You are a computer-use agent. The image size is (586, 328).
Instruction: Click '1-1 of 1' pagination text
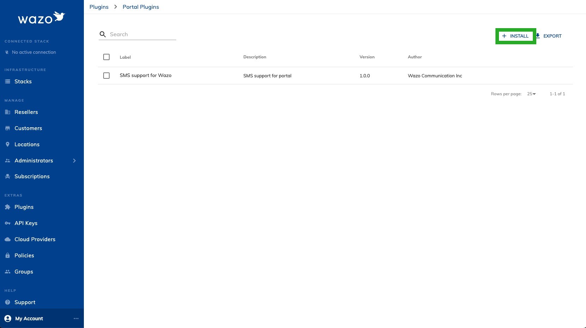pyautogui.click(x=557, y=94)
